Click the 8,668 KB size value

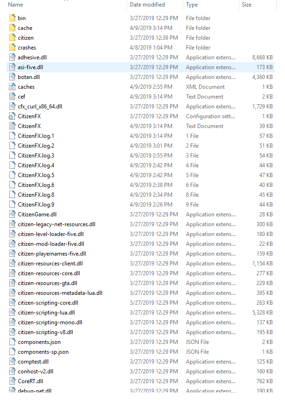(x=262, y=57)
